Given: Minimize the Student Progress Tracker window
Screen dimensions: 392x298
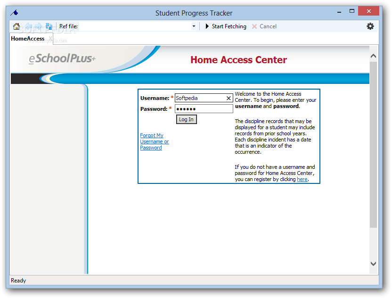Looking at the screenshot, I should [339, 11].
